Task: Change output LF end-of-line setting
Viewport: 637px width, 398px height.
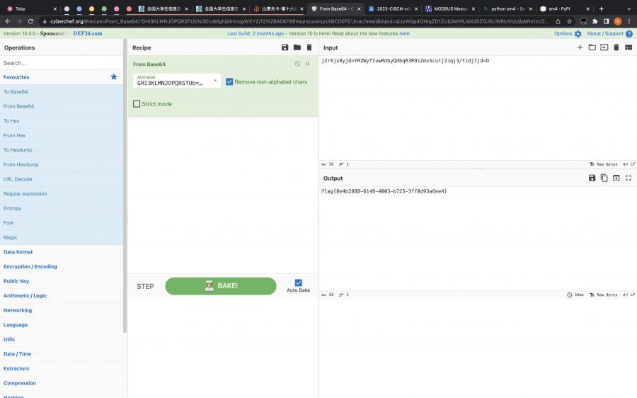Action: click(629, 295)
